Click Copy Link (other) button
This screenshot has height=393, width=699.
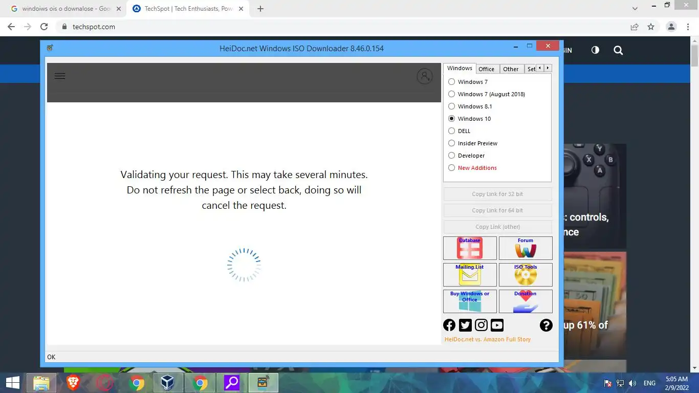tap(497, 227)
